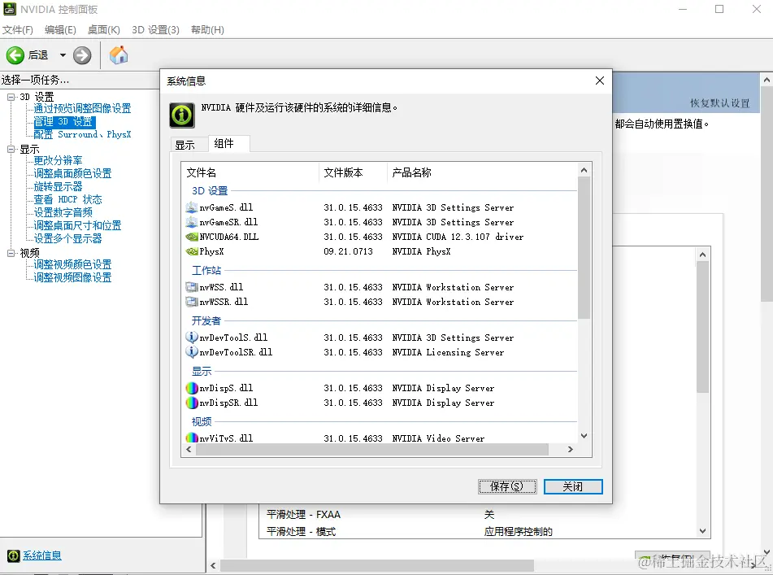Select the 平滑处理 - 模式 setting row

(478, 532)
